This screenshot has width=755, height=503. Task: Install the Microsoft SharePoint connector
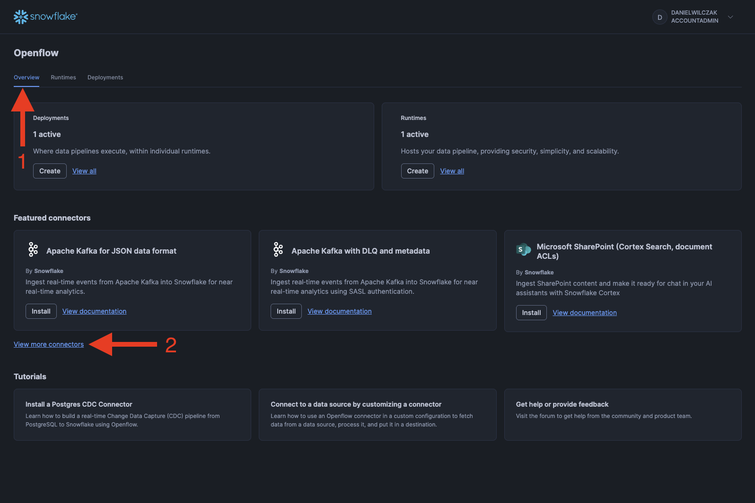(x=531, y=313)
